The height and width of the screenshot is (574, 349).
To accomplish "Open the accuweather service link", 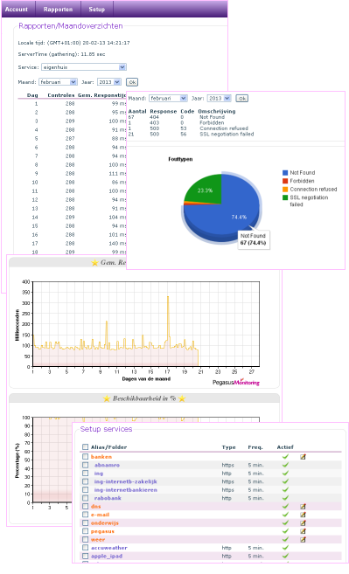I will click(x=109, y=548).
